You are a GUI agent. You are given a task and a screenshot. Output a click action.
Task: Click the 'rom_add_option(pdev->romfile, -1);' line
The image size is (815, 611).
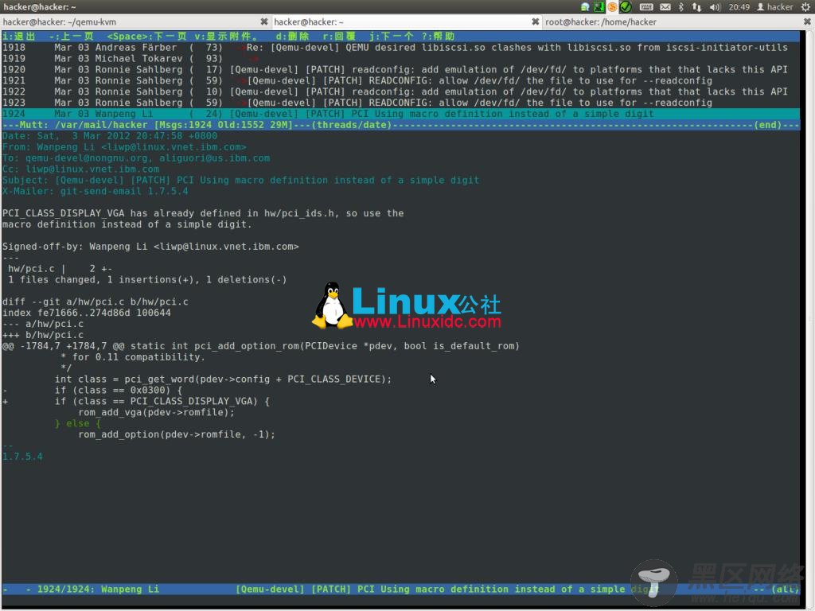pos(177,434)
